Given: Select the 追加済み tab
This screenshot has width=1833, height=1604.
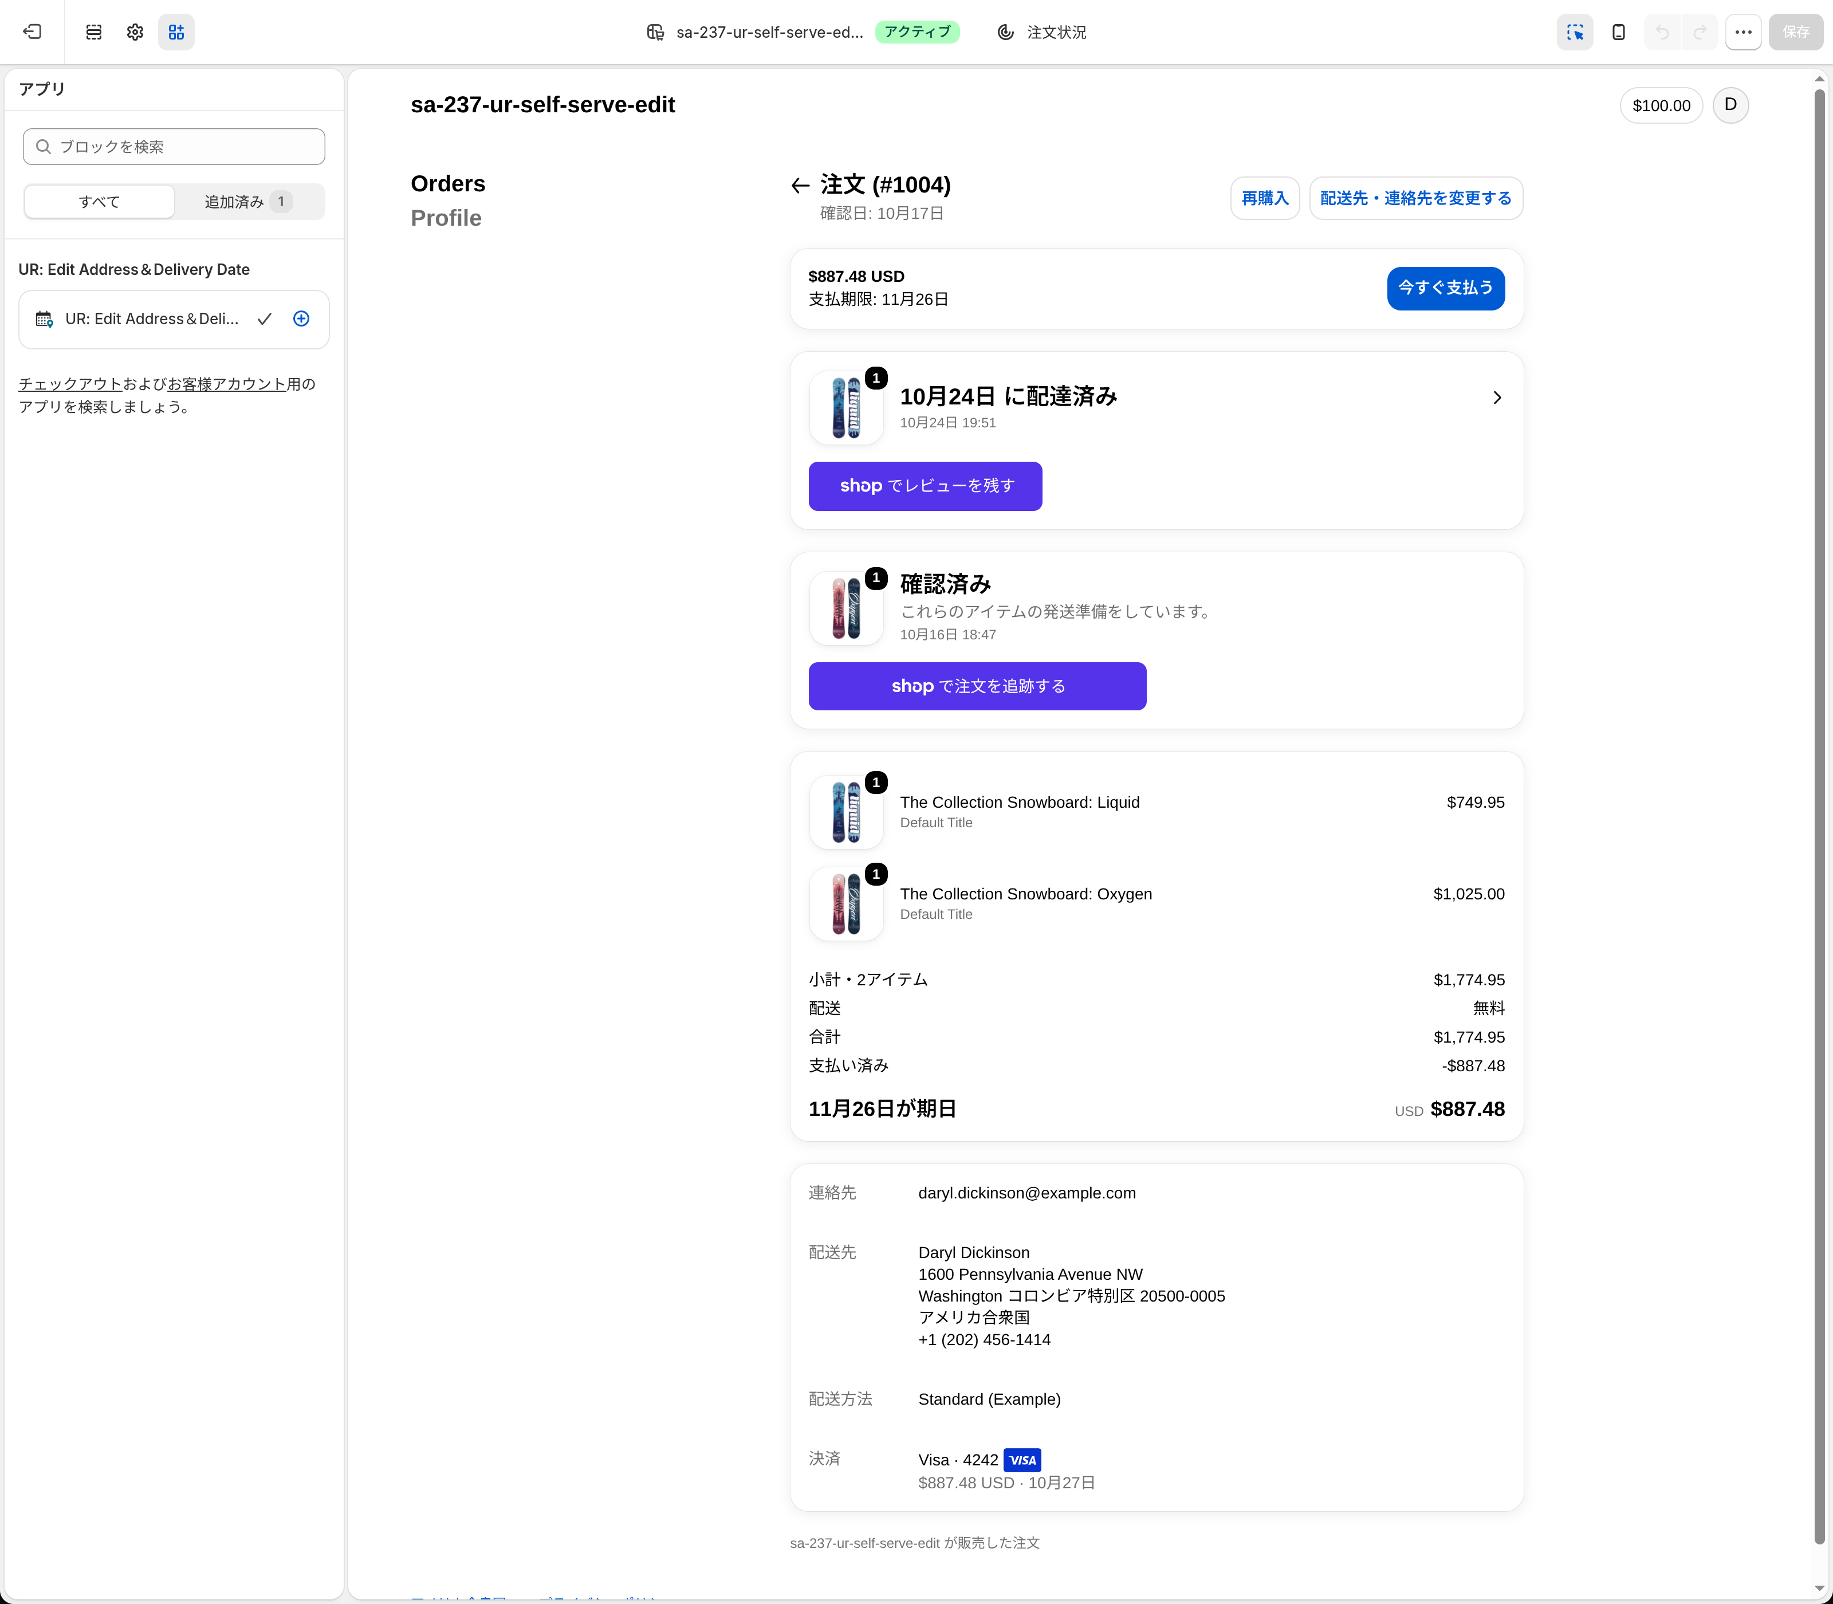Looking at the screenshot, I should pyautogui.click(x=249, y=202).
